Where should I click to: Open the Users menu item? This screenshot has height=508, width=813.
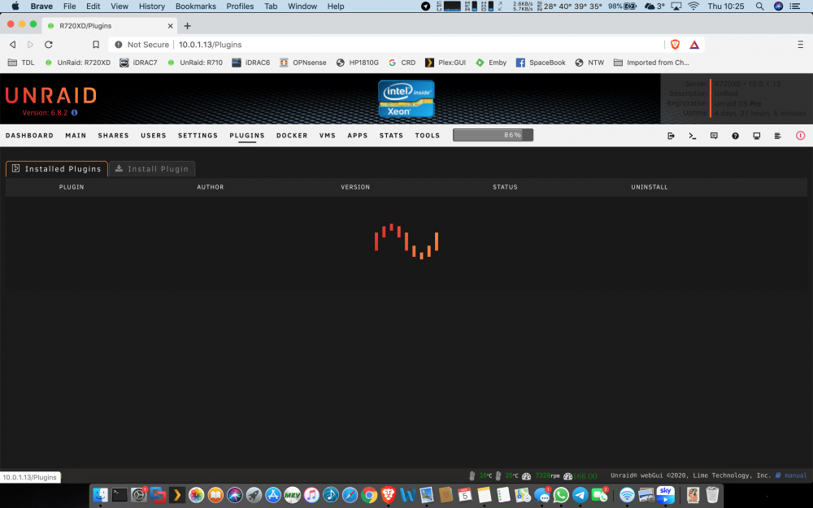(154, 135)
